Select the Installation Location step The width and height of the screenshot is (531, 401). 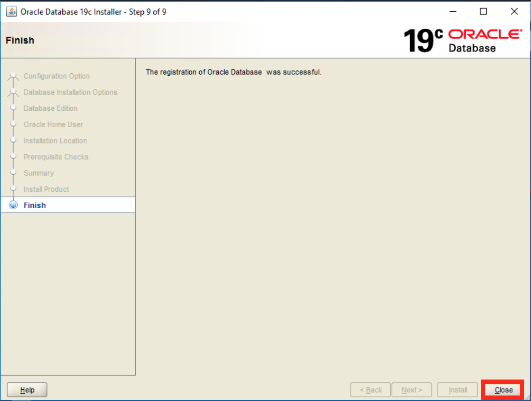coord(55,141)
